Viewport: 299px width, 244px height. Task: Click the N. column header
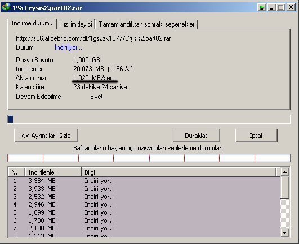(16, 172)
